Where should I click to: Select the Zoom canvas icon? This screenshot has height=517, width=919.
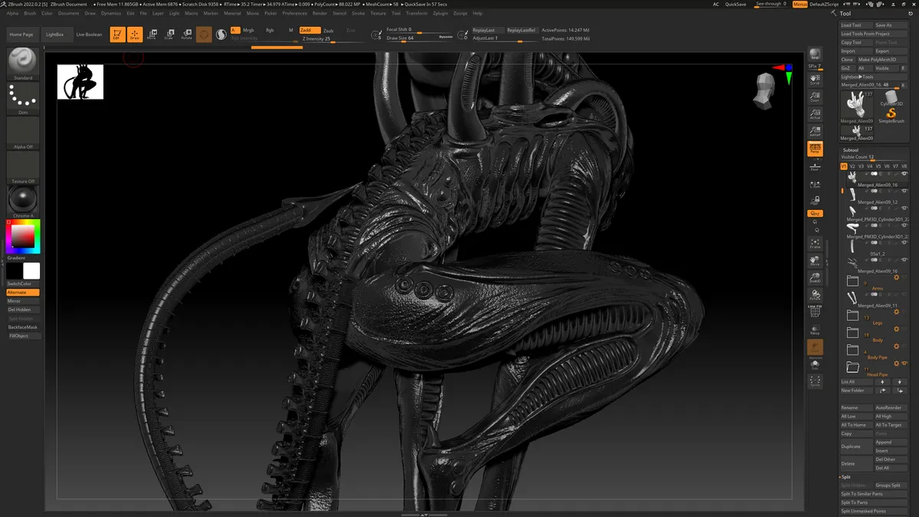(x=815, y=96)
